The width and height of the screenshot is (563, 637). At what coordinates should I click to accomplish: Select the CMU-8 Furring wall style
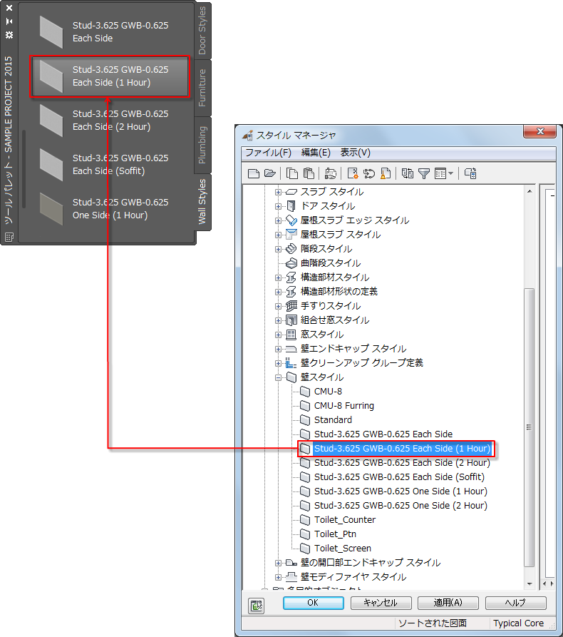coord(344,406)
